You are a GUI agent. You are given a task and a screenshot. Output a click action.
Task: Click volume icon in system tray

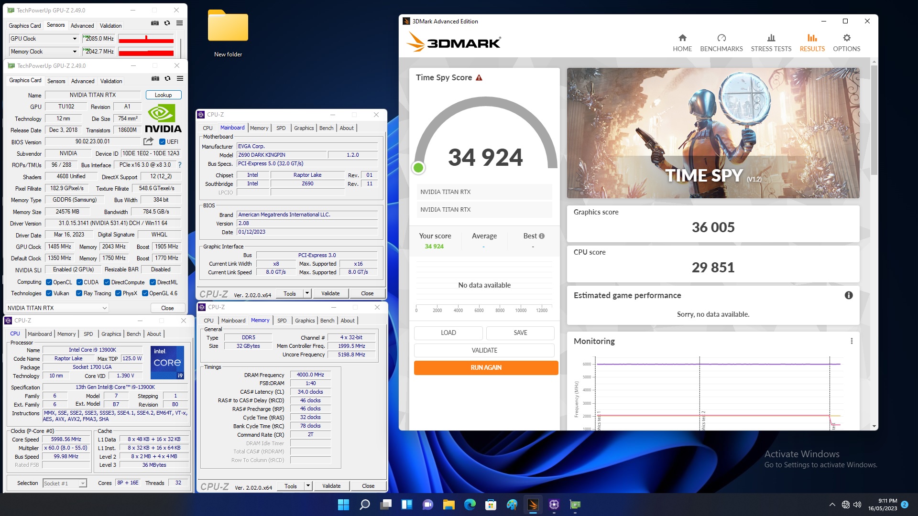857,505
